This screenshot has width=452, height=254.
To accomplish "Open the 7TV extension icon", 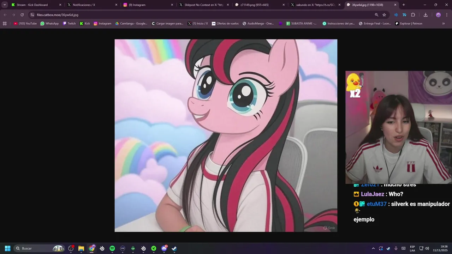I will (404, 15).
